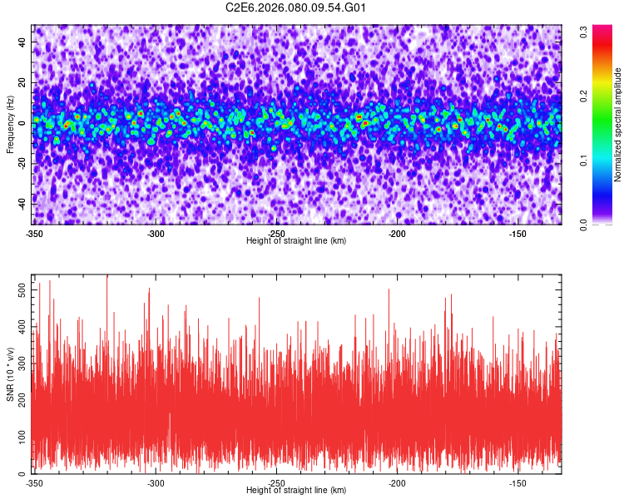
Task: Click the 40 tick on the frequency axis
Action: tap(22, 43)
